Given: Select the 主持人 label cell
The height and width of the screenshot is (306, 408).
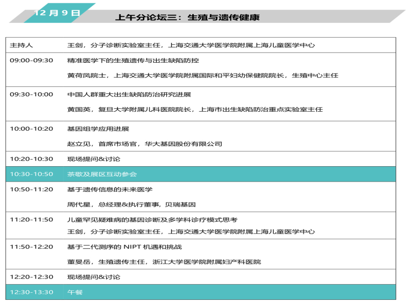Looking at the screenshot, I should pyautogui.click(x=21, y=45).
